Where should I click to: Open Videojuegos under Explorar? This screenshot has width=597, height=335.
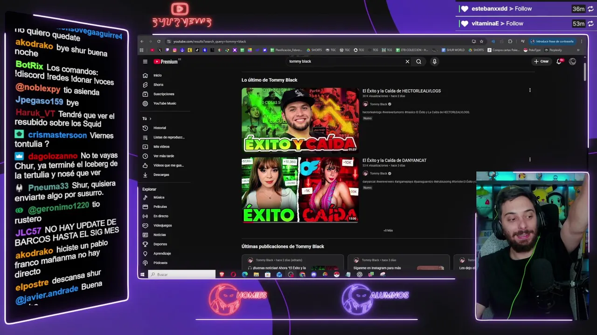coord(162,225)
